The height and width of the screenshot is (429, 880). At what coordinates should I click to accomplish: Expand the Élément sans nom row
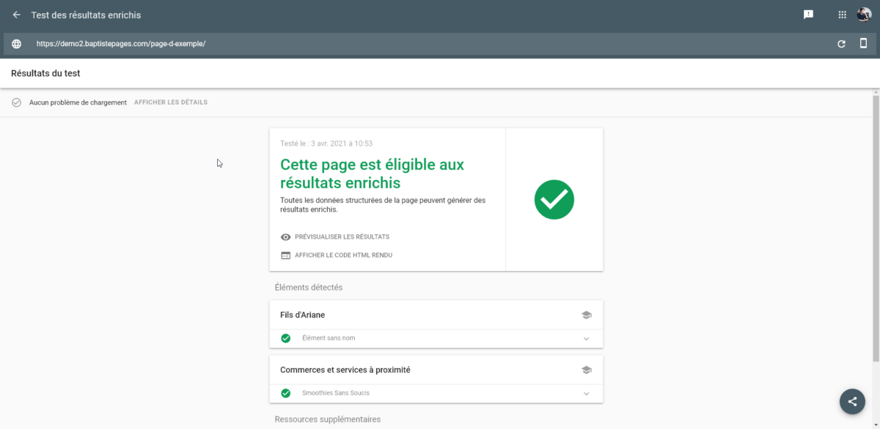point(586,338)
